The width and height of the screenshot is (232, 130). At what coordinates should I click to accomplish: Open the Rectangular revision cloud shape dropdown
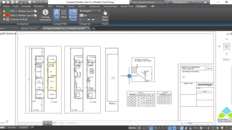pos(90,11)
